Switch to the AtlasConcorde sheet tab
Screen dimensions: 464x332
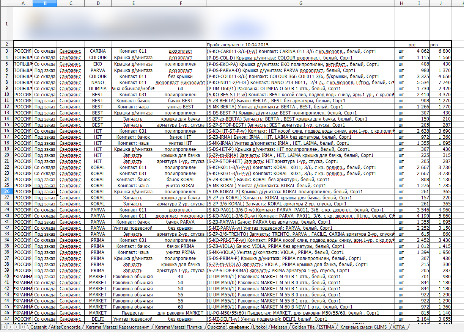66,327
